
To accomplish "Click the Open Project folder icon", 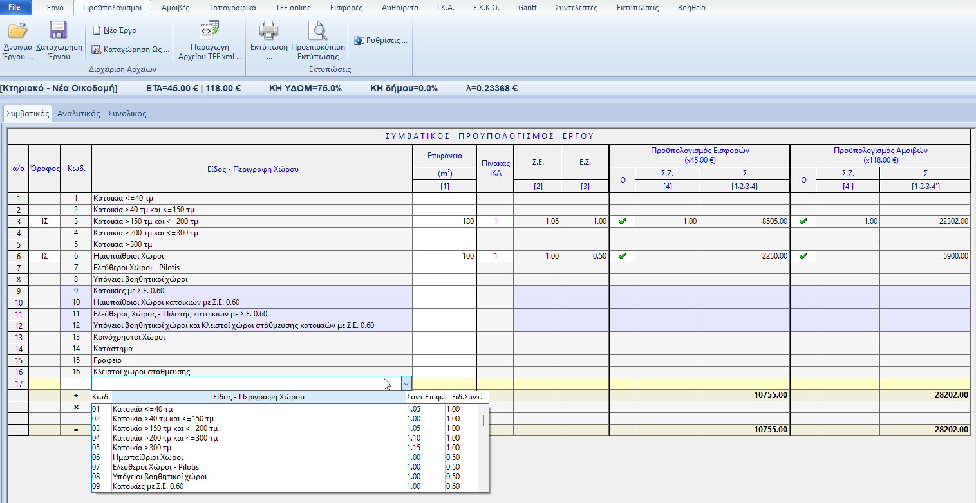I will [17, 31].
